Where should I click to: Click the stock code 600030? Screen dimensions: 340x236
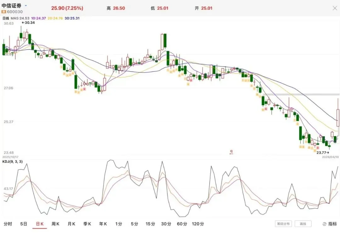click(15, 12)
